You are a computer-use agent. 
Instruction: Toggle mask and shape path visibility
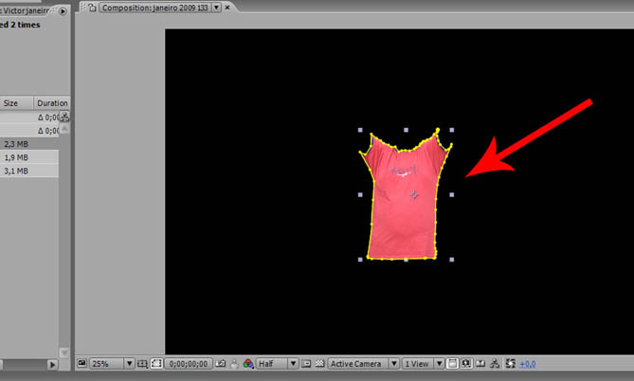[x=157, y=363]
